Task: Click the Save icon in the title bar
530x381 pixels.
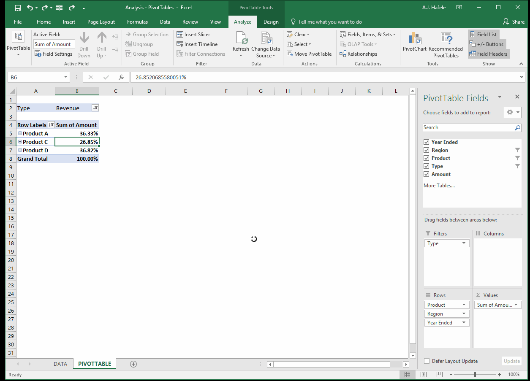Action: [x=17, y=8]
